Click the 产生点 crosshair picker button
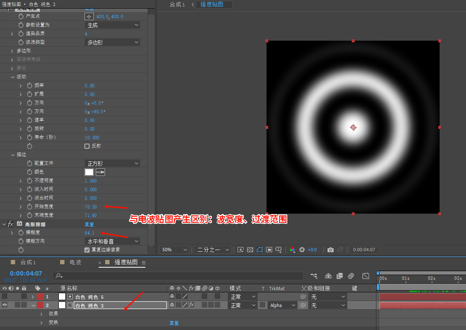Image resolution: width=466 pixels, height=330 pixels. coord(89,16)
